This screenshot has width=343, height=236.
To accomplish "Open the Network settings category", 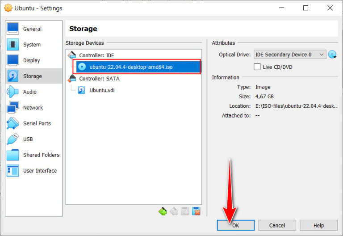I will click(x=33, y=107).
